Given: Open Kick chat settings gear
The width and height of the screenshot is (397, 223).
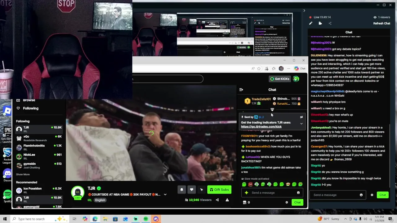Looking at the screenshot, I should 287,203.
